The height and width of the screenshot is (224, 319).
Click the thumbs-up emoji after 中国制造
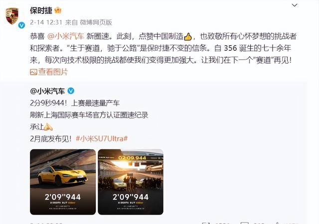click(x=188, y=37)
